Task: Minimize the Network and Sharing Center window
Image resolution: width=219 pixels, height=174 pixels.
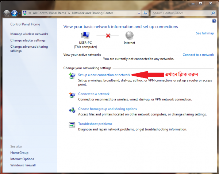Action: 193,4
